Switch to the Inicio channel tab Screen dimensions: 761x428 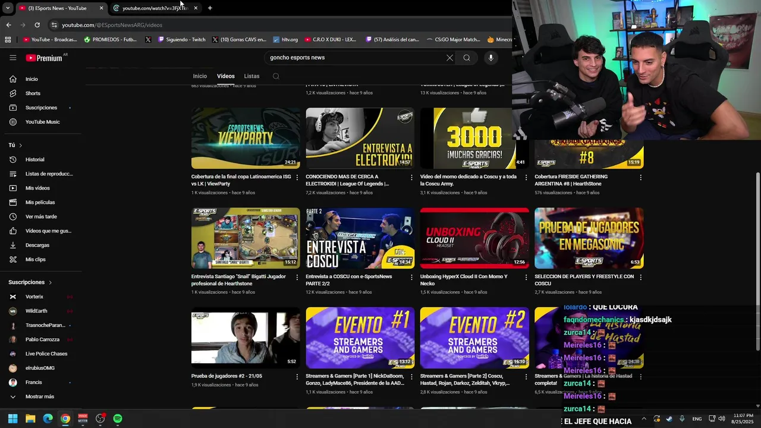click(200, 76)
